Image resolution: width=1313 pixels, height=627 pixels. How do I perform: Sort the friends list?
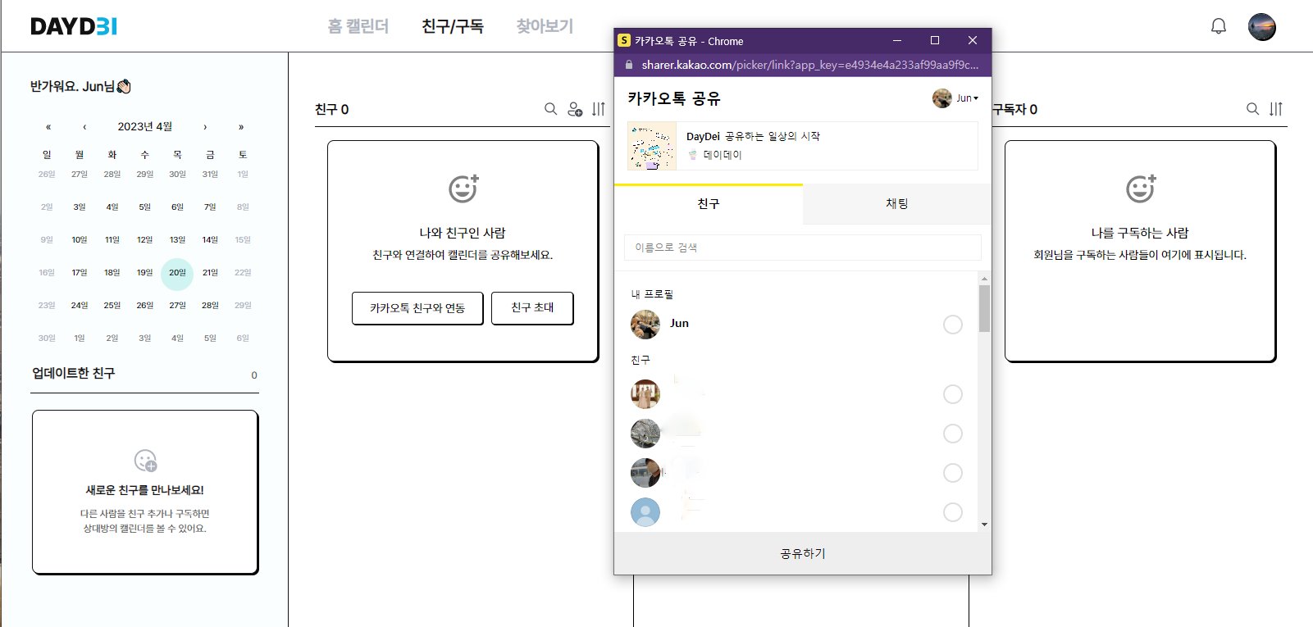click(x=599, y=109)
